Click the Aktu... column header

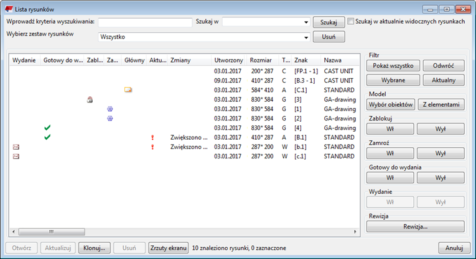pyautogui.click(x=157, y=60)
